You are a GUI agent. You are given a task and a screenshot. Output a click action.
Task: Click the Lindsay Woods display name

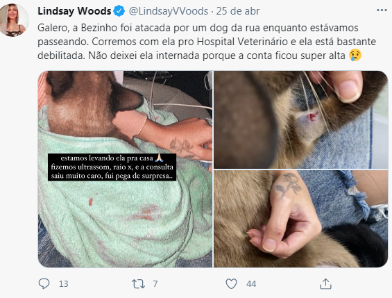pos(74,11)
